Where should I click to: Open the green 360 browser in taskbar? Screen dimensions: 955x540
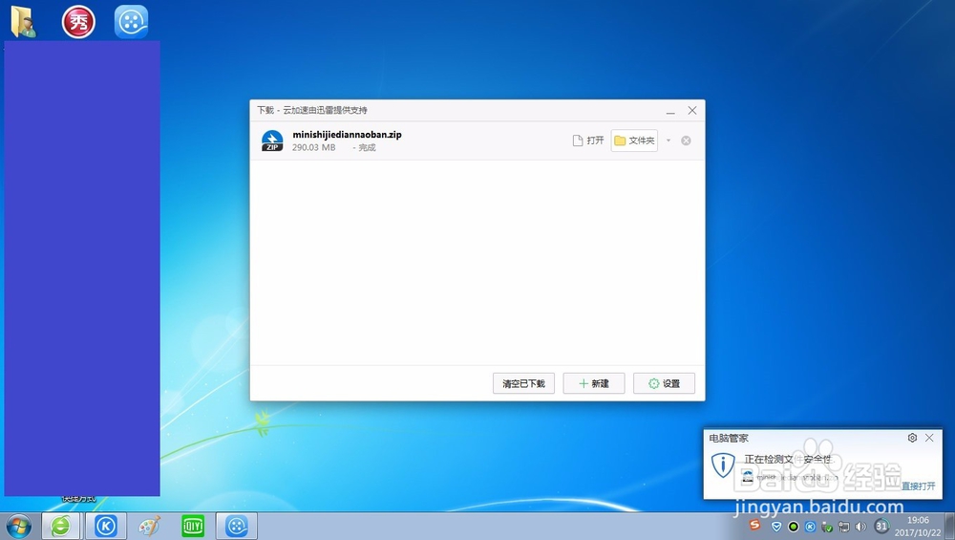(x=60, y=526)
